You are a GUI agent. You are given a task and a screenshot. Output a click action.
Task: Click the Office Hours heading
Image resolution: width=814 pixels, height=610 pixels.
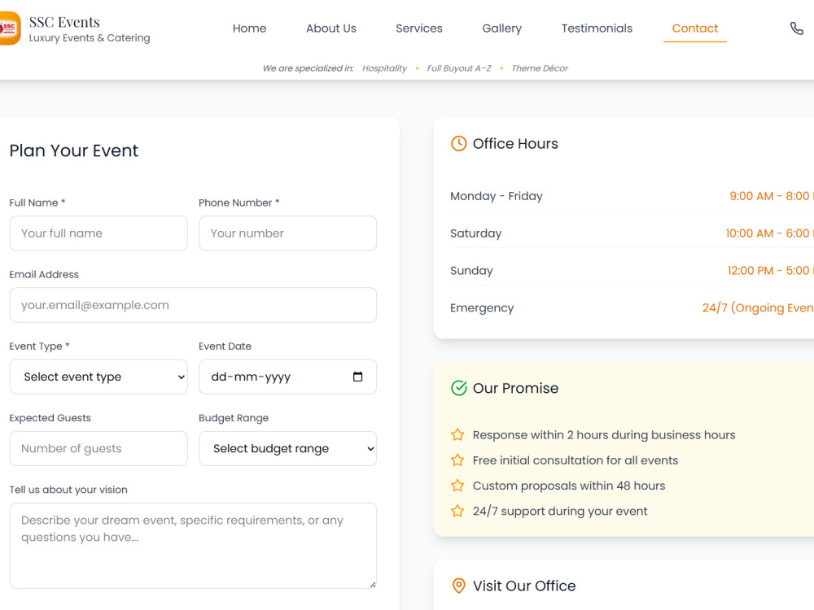(515, 144)
